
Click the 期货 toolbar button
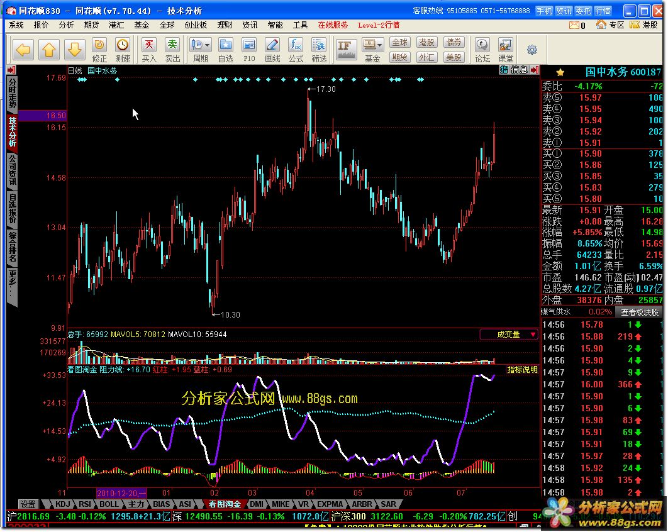[399, 57]
